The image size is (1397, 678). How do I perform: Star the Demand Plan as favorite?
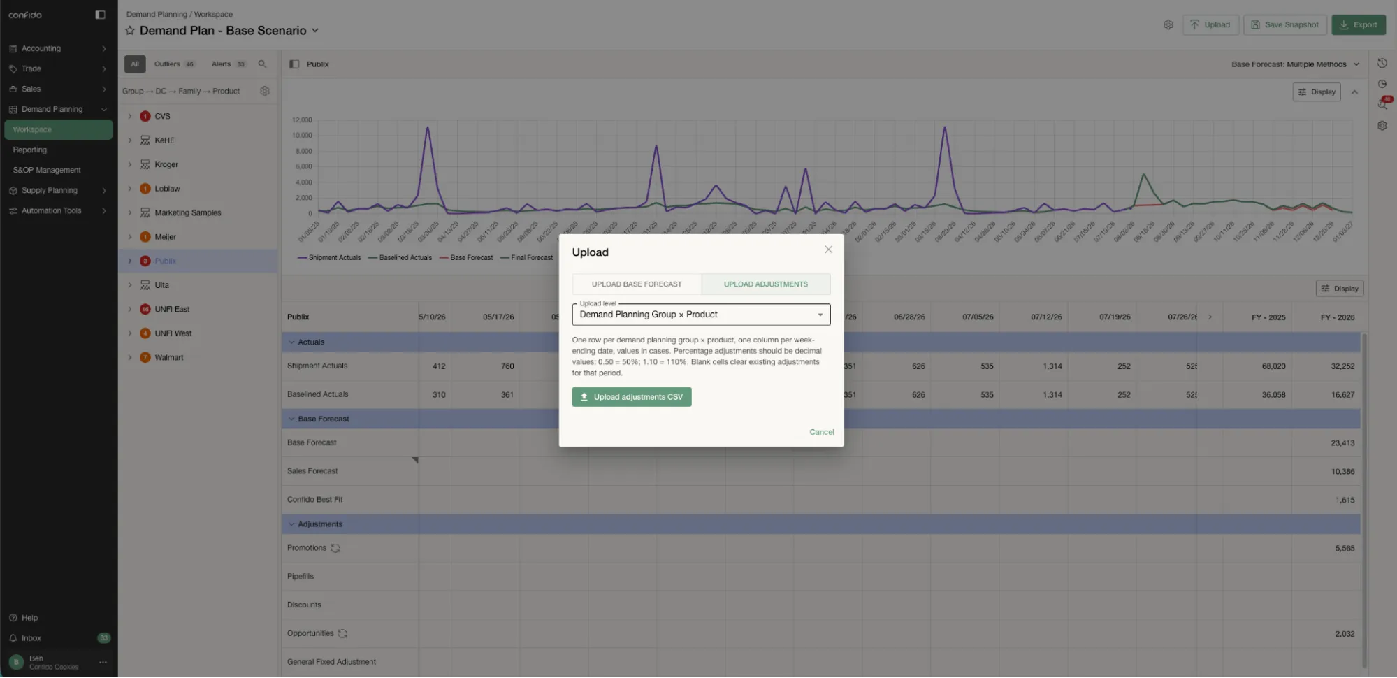click(x=130, y=31)
